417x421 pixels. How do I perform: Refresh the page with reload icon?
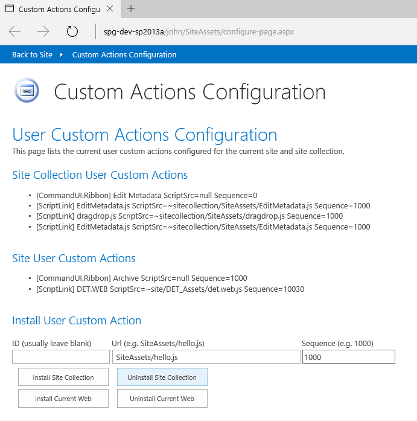(x=72, y=31)
